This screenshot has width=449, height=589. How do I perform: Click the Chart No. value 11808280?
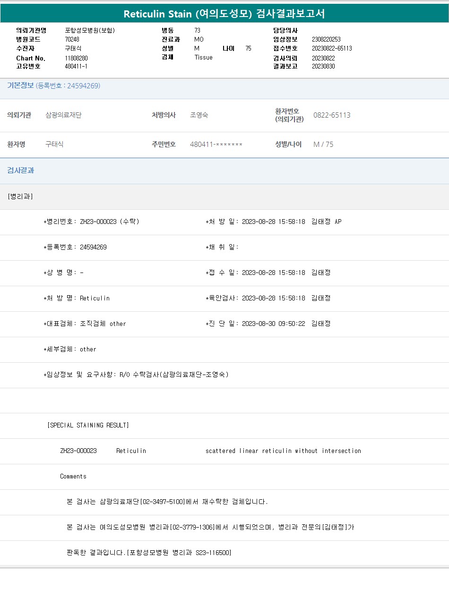pyautogui.click(x=76, y=58)
